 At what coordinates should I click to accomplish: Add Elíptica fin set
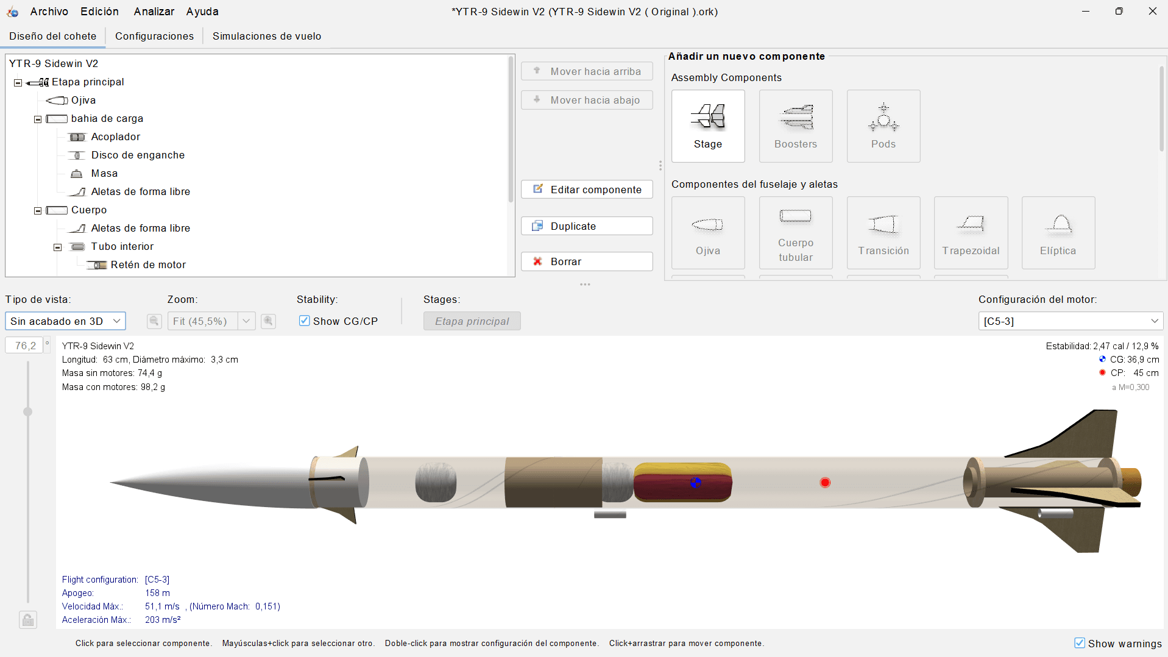pos(1058,233)
